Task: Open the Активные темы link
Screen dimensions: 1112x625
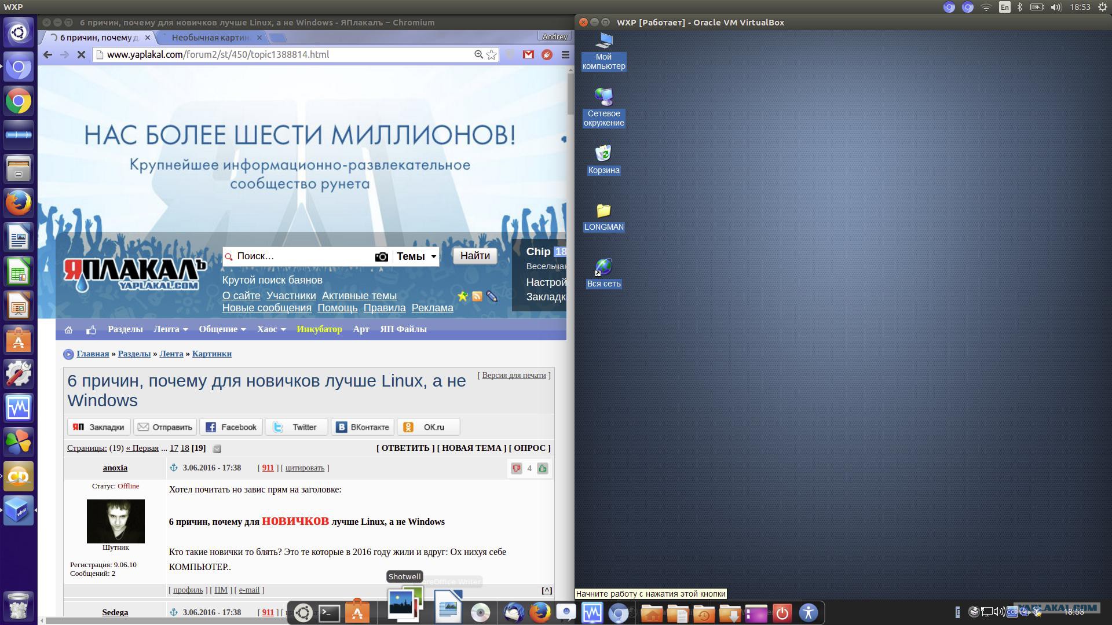Action: tap(359, 296)
